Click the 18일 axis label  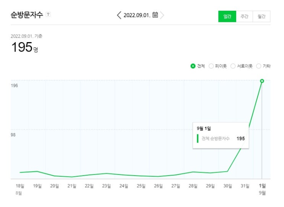click(20, 186)
